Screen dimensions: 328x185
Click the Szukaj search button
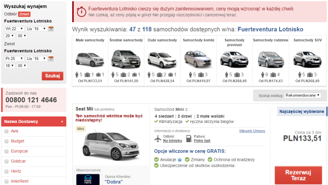[52, 76]
